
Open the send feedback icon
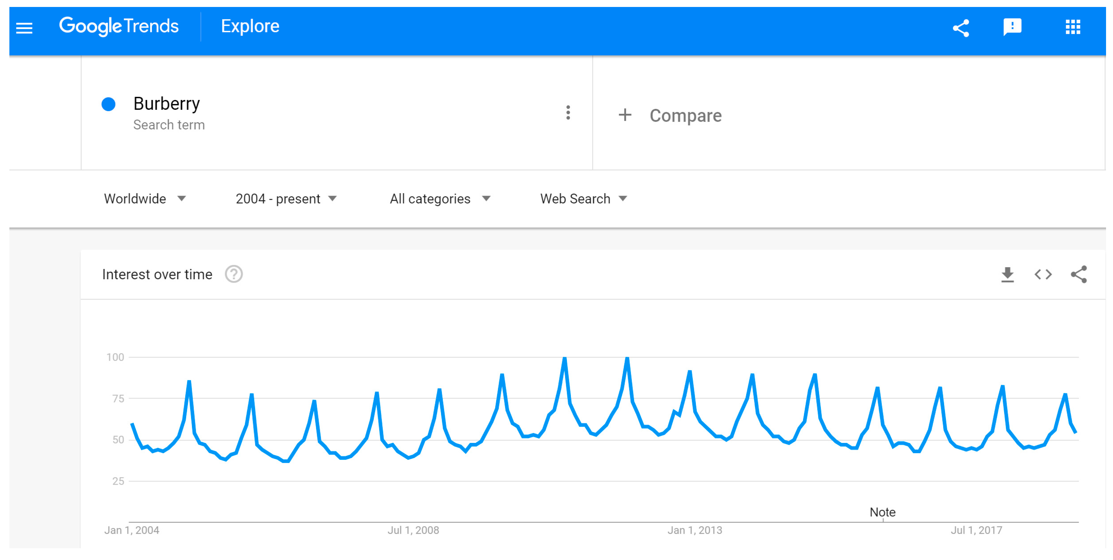coord(1012,27)
